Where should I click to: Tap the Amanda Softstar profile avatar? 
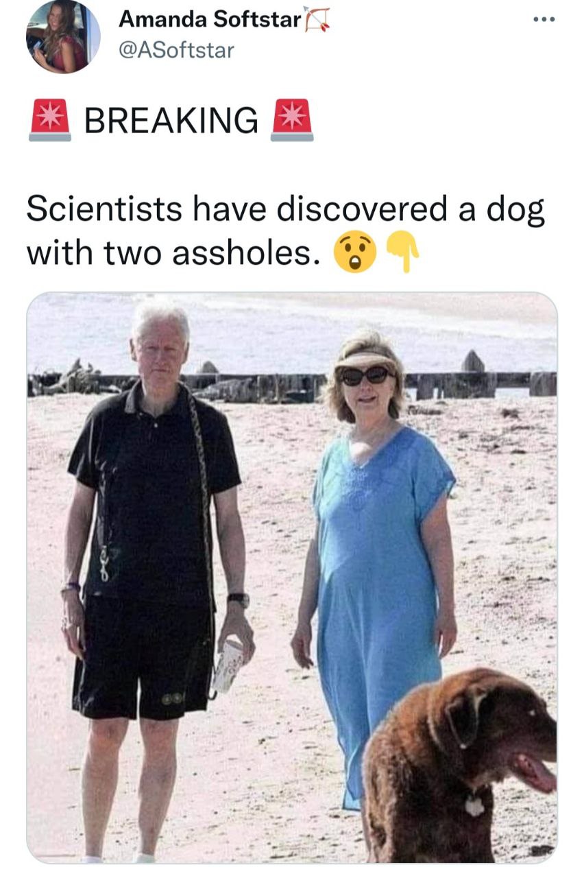pyautogui.click(x=63, y=36)
